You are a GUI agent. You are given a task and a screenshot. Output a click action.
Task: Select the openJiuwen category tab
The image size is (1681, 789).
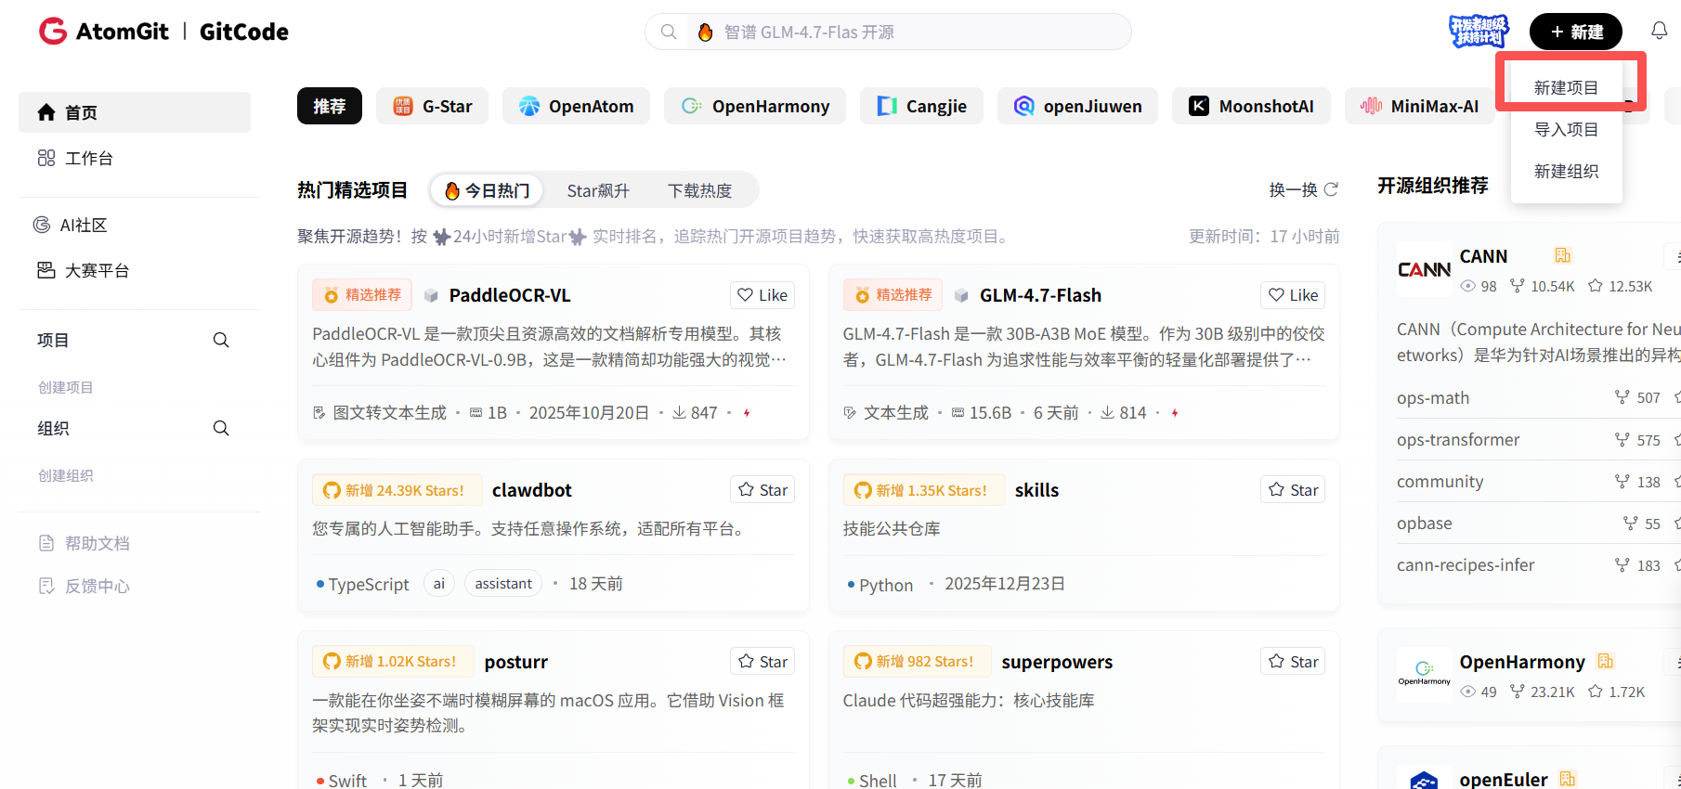(x=1077, y=106)
